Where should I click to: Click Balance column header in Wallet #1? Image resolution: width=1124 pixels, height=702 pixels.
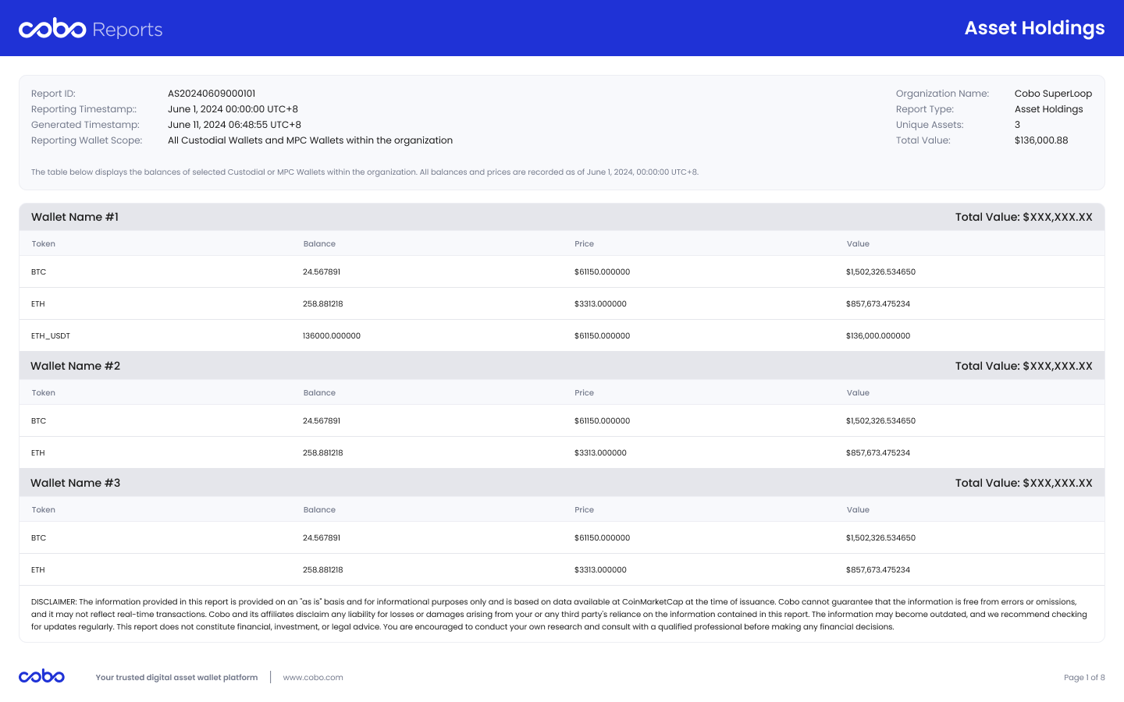[319, 243]
